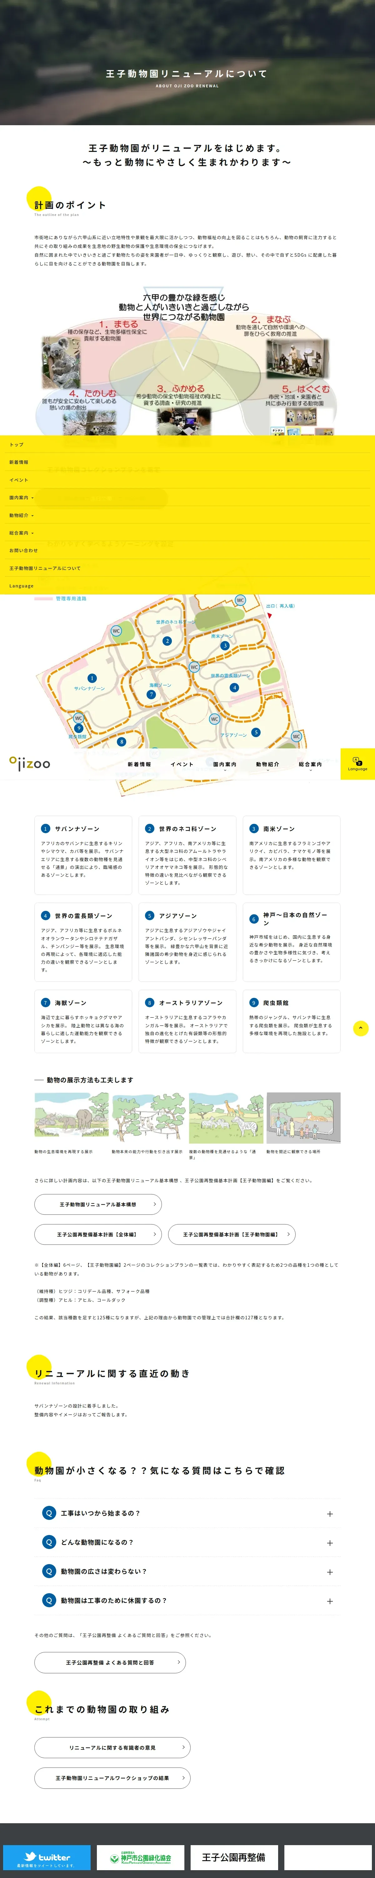Open 動物紹介 dropdown in the white header bar
This screenshot has height=1878, width=375.
(267, 765)
